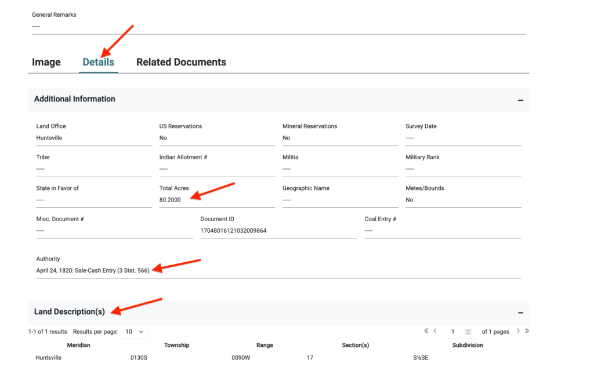
Task: Switch to the Image tab
Action: click(x=46, y=62)
